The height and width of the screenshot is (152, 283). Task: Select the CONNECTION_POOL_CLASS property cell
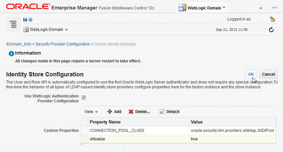pos(139,130)
